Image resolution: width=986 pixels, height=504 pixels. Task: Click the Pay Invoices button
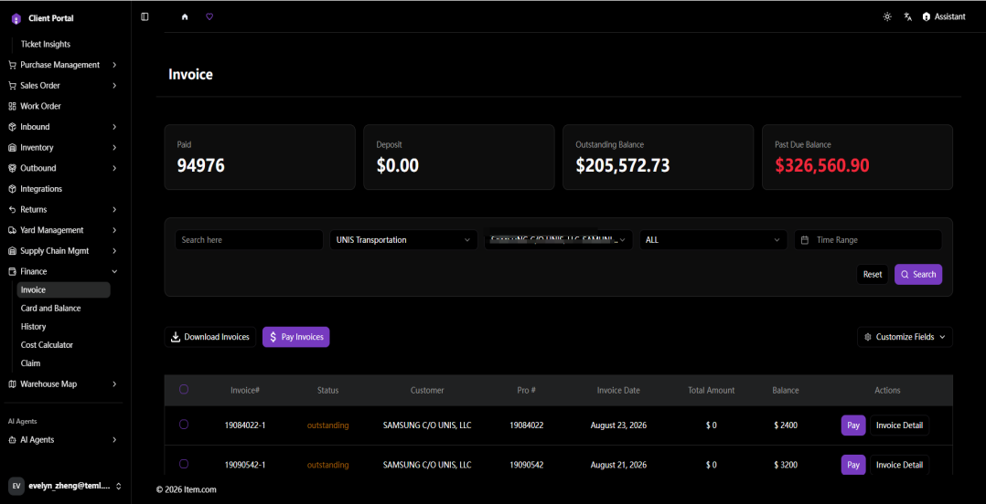coord(296,337)
